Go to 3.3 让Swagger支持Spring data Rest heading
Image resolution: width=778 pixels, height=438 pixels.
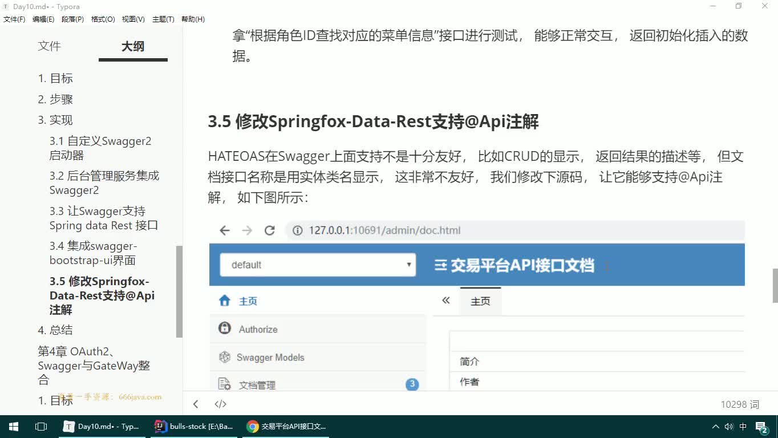(104, 218)
